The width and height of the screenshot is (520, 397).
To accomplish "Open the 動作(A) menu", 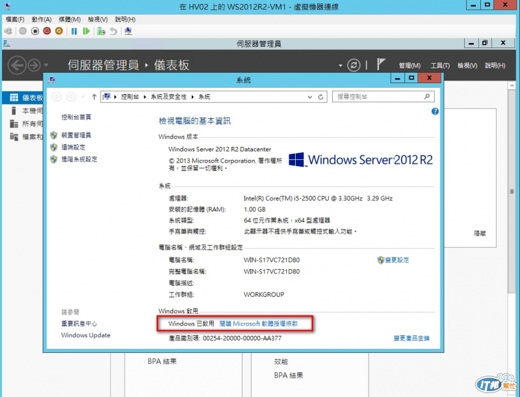I will (x=42, y=19).
